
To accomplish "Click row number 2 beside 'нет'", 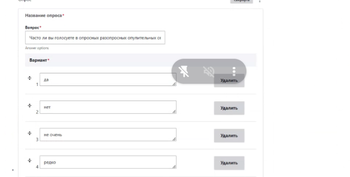I will (37, 112).
